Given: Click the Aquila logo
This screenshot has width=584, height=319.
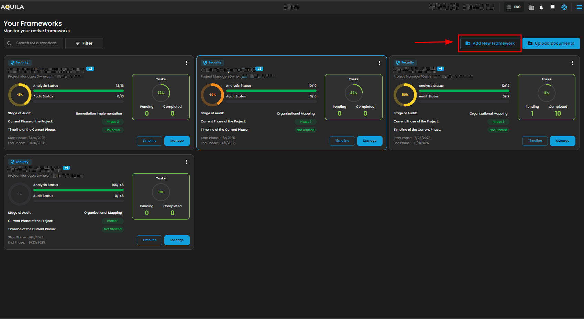Looking at the screenshot, I should pyautogui.click(x=12, y=7).
